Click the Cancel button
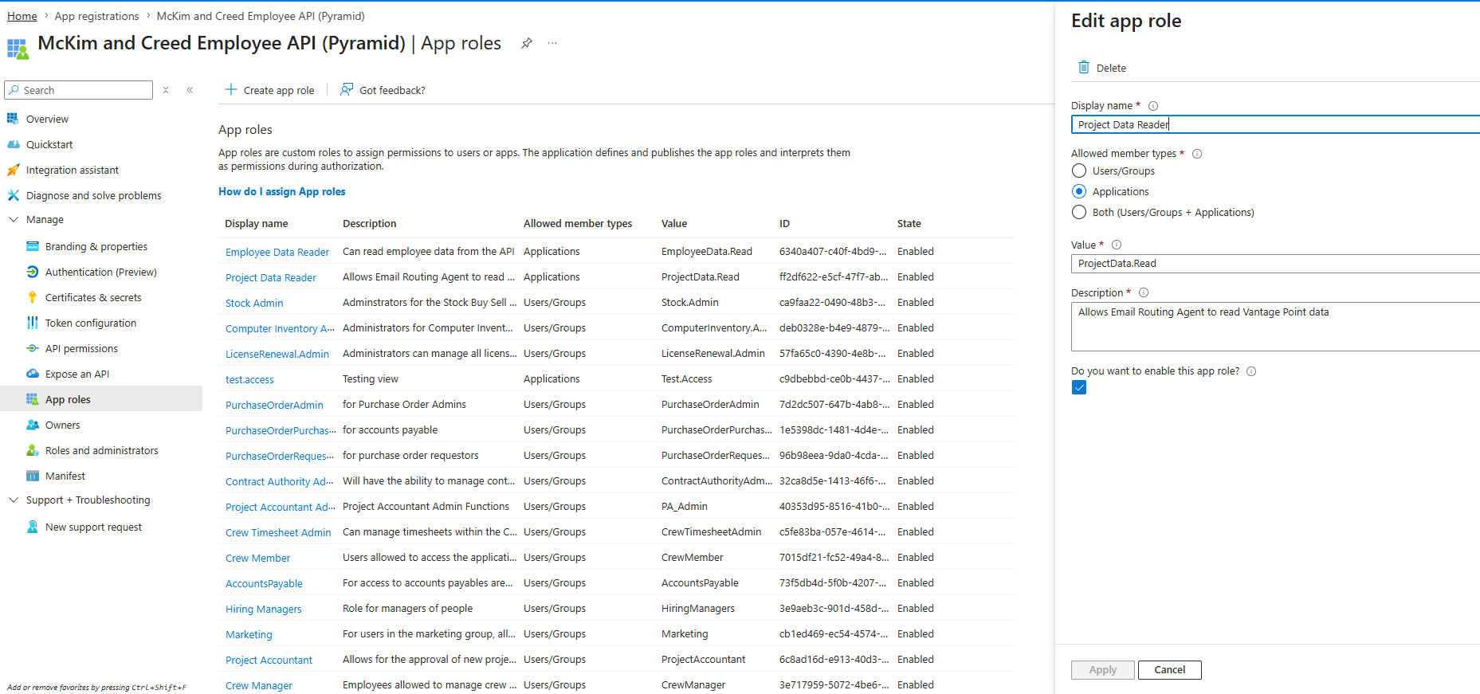The width and height of the screenshot is (1480, 694). click(x=1170, y=670)
